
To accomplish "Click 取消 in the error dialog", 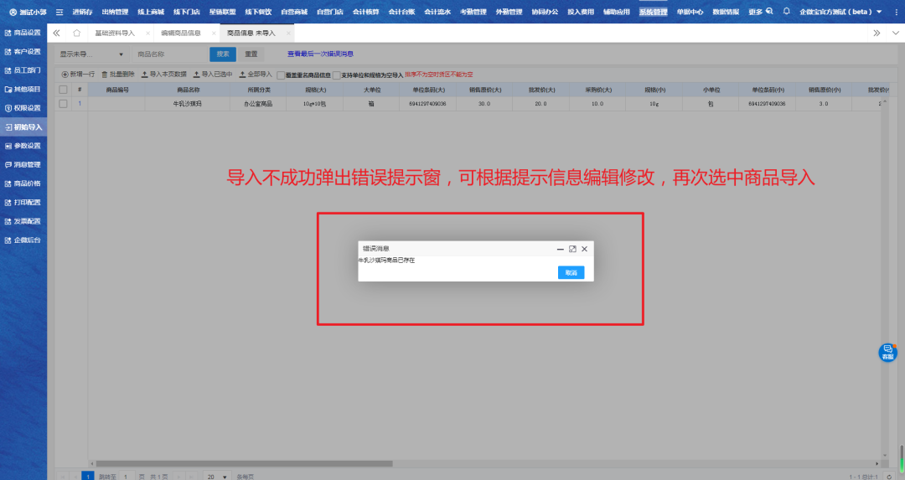I will pos(571,272).
